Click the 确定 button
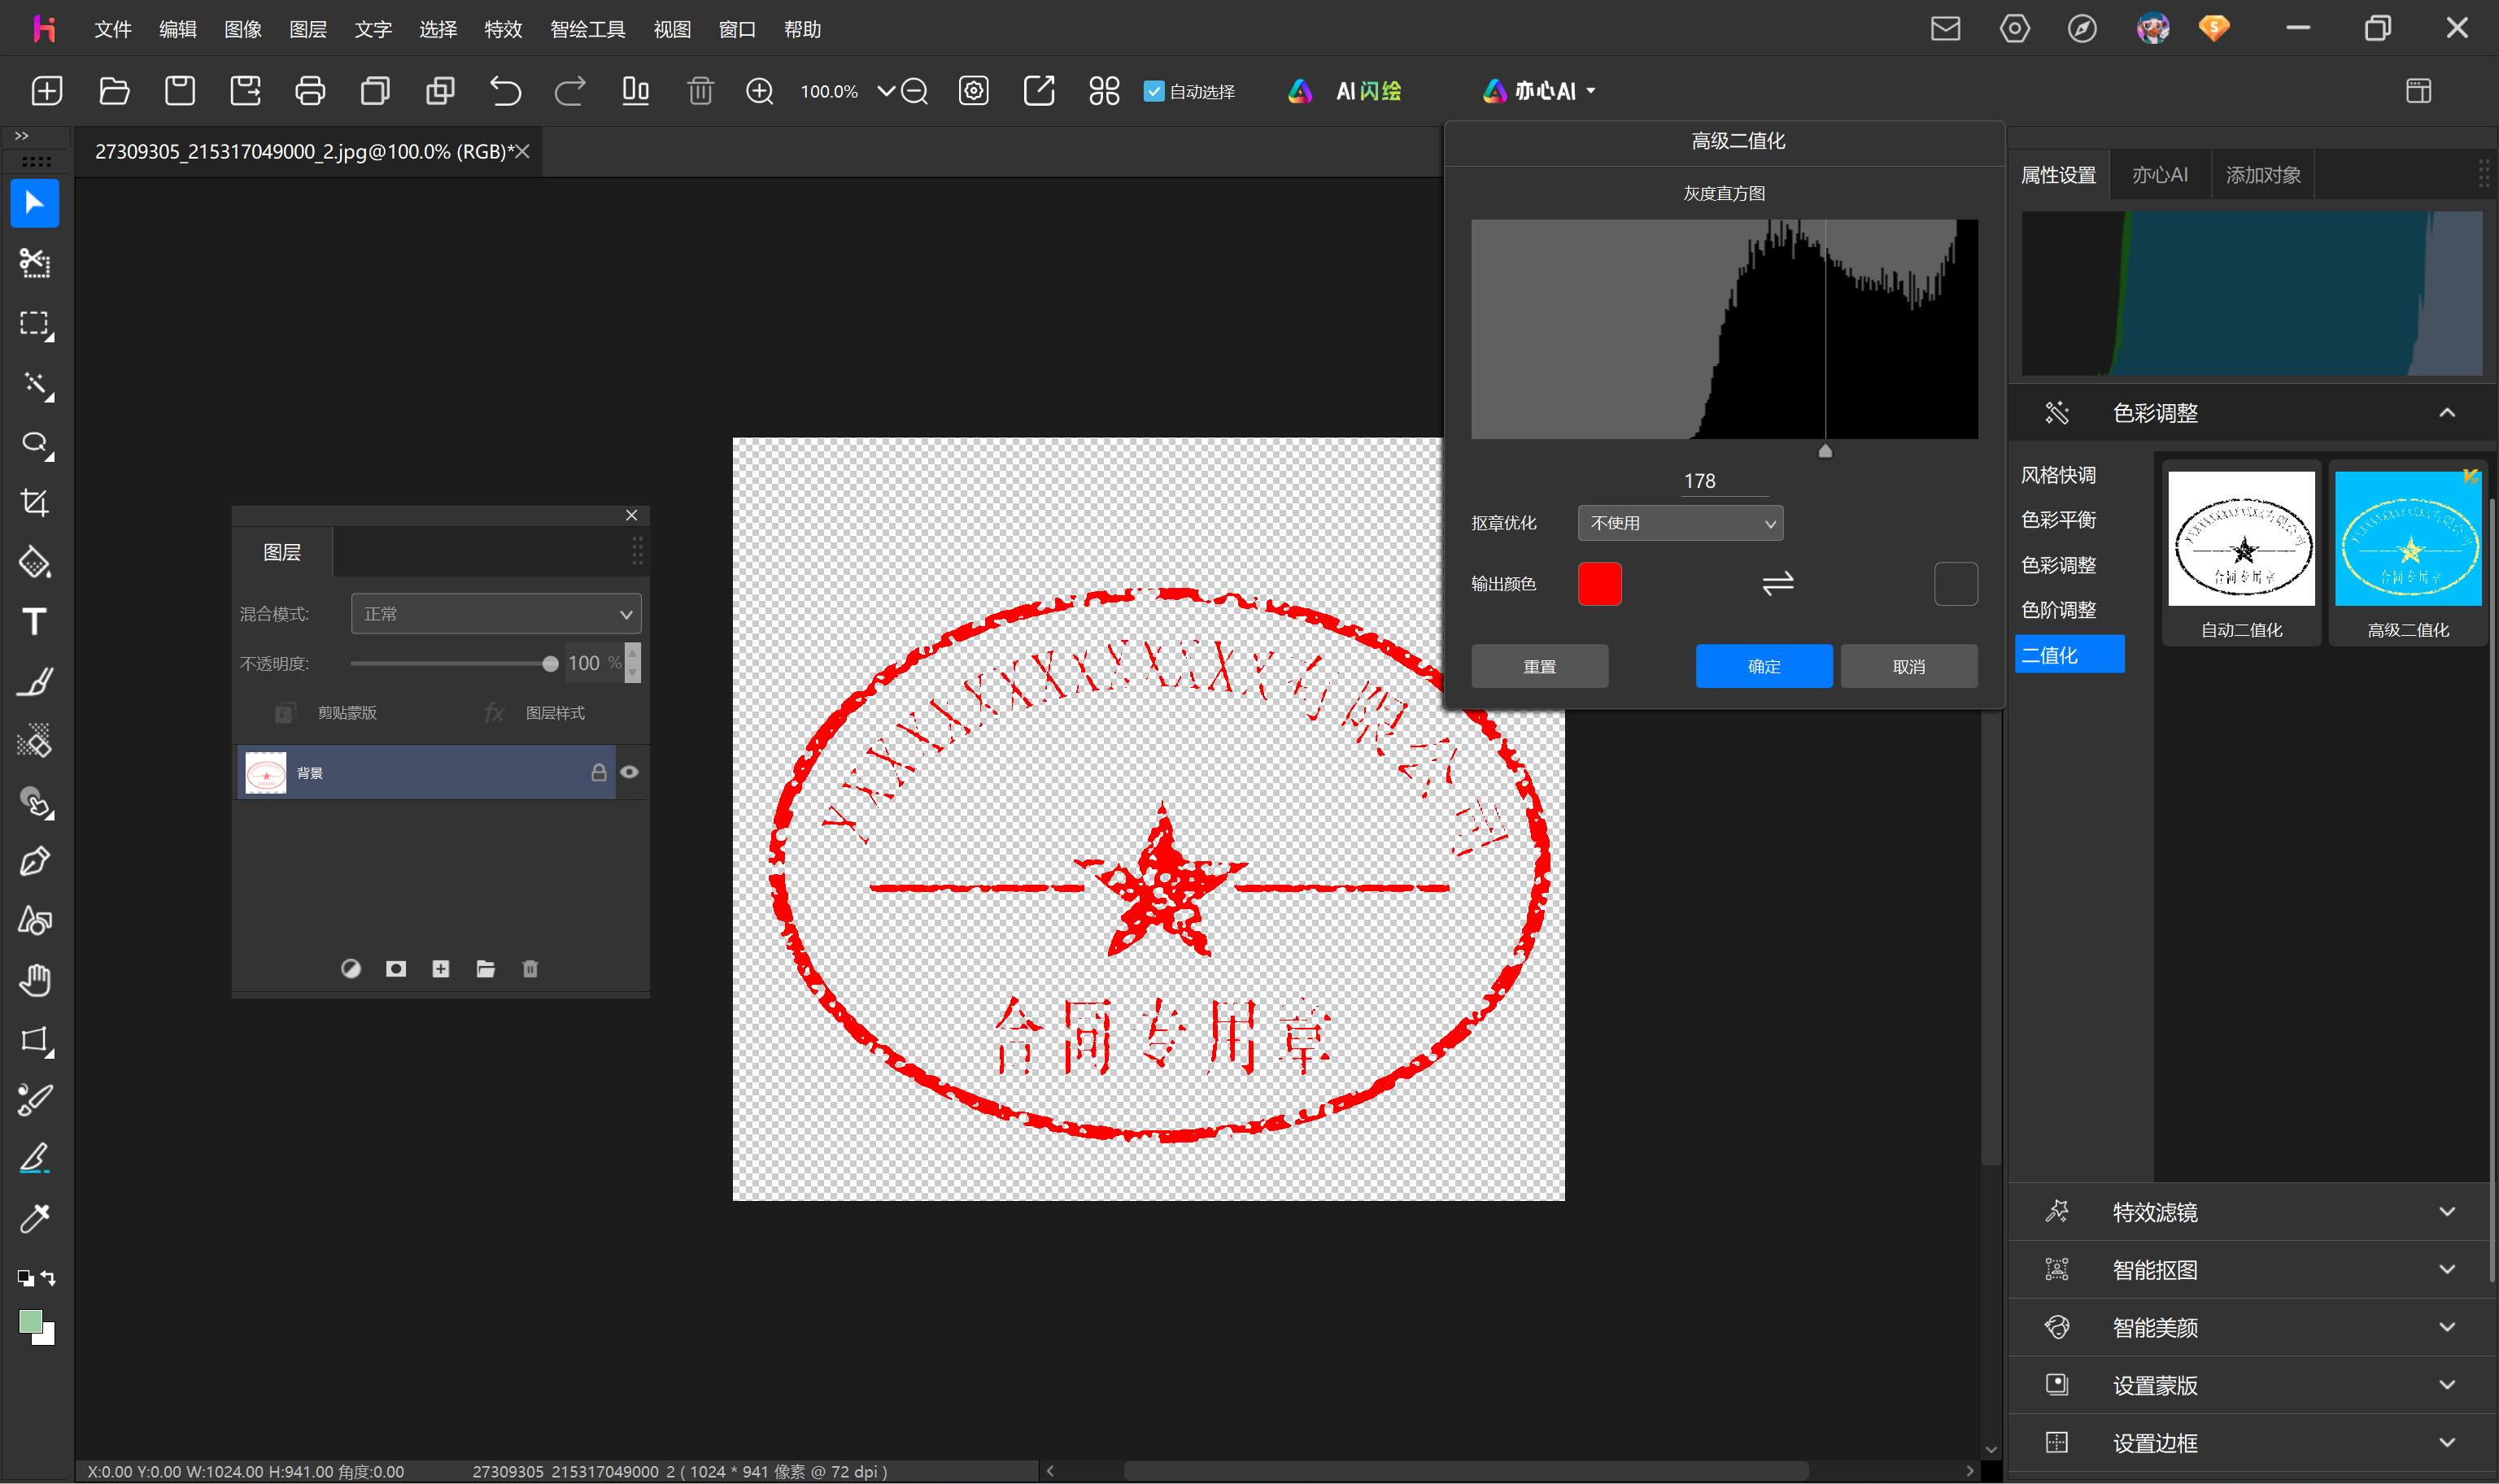 click(1764, 666)
